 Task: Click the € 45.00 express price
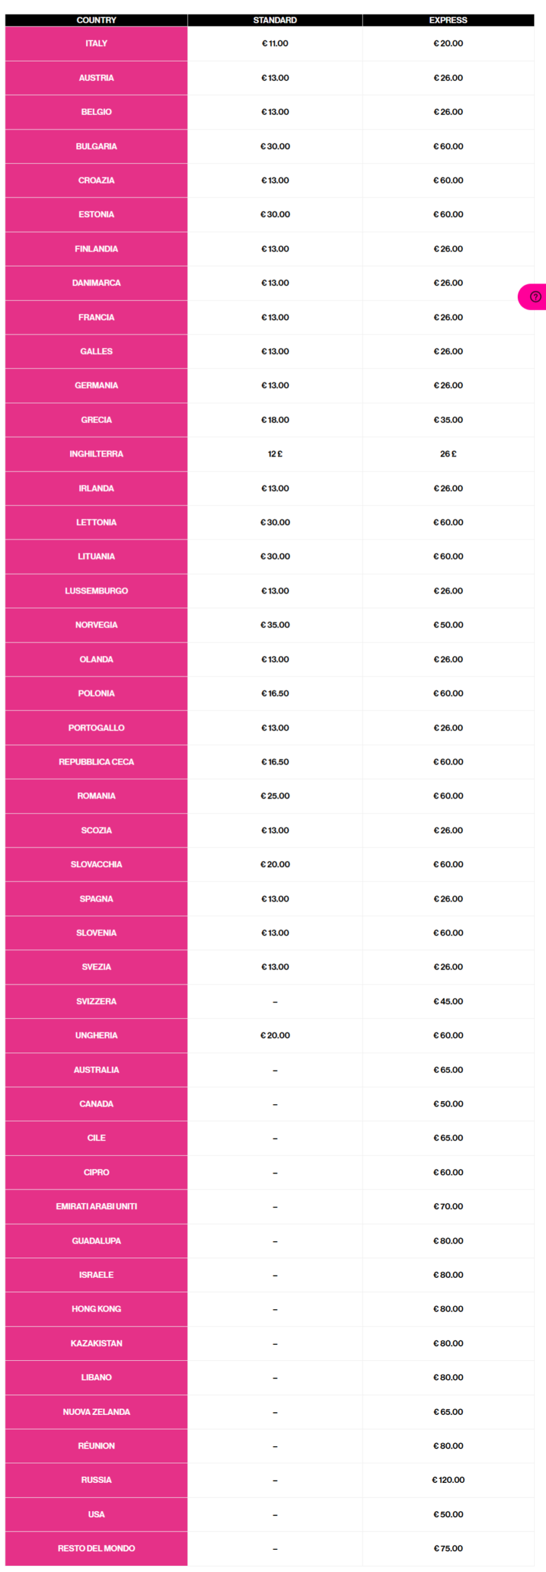pos(448,1001)
